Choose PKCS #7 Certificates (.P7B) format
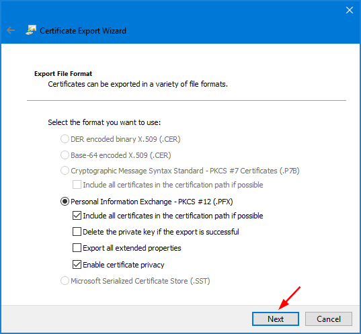361x334 pixels. 65,171
